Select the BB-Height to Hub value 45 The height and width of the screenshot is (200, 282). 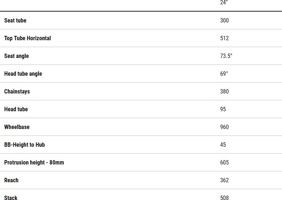pos(223,145)
